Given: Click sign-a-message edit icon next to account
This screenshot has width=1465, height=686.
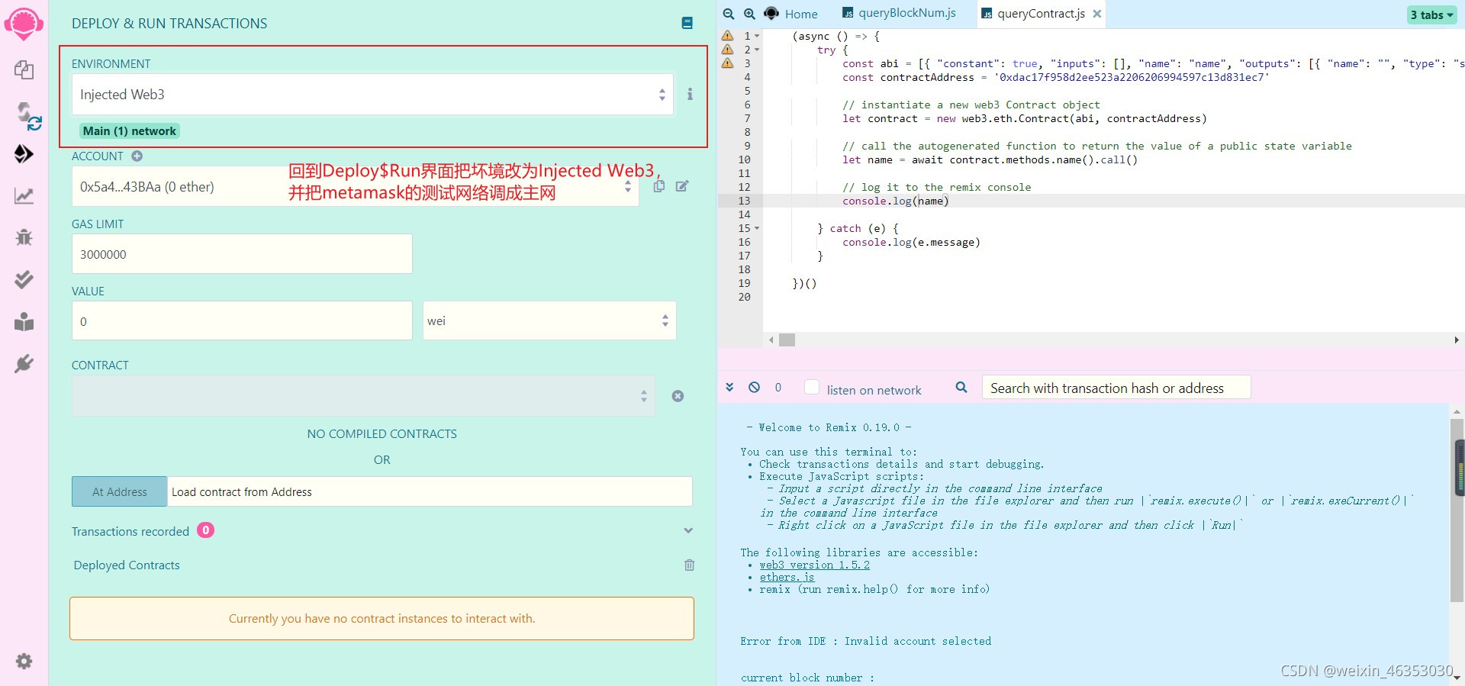Looking at the screenshot, I should 682,186.
